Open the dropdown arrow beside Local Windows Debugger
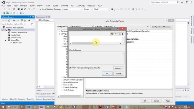The image size is (194, 109). (x=62, y=9)
